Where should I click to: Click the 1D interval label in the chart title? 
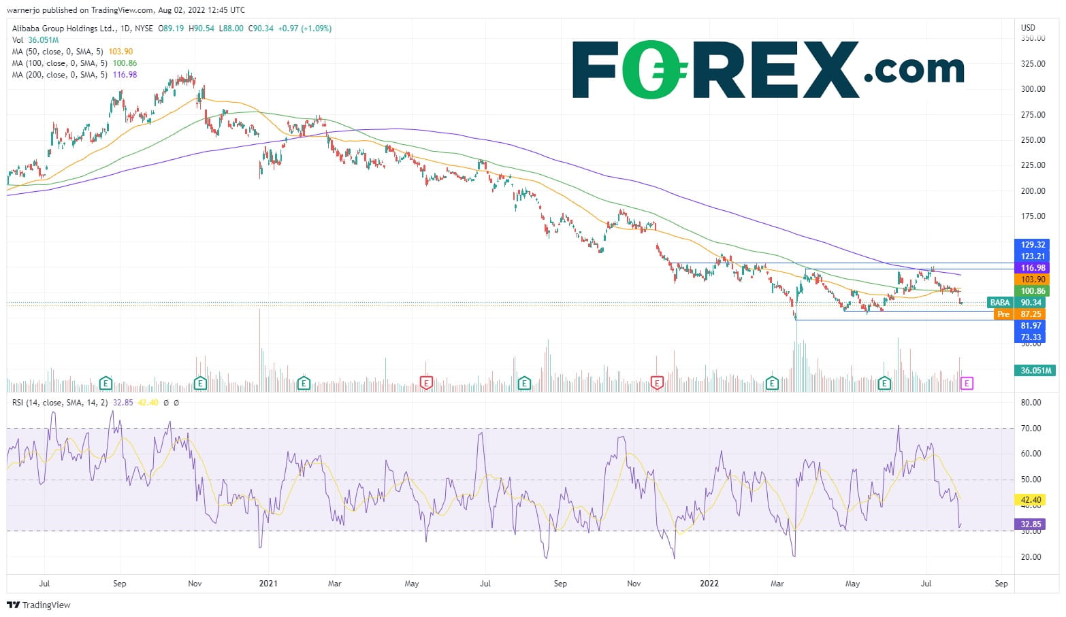click(x=124, y=29)
